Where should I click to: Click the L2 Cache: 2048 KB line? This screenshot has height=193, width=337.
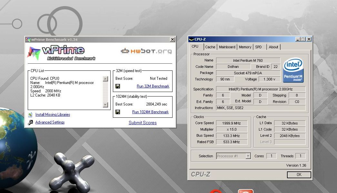45,95
